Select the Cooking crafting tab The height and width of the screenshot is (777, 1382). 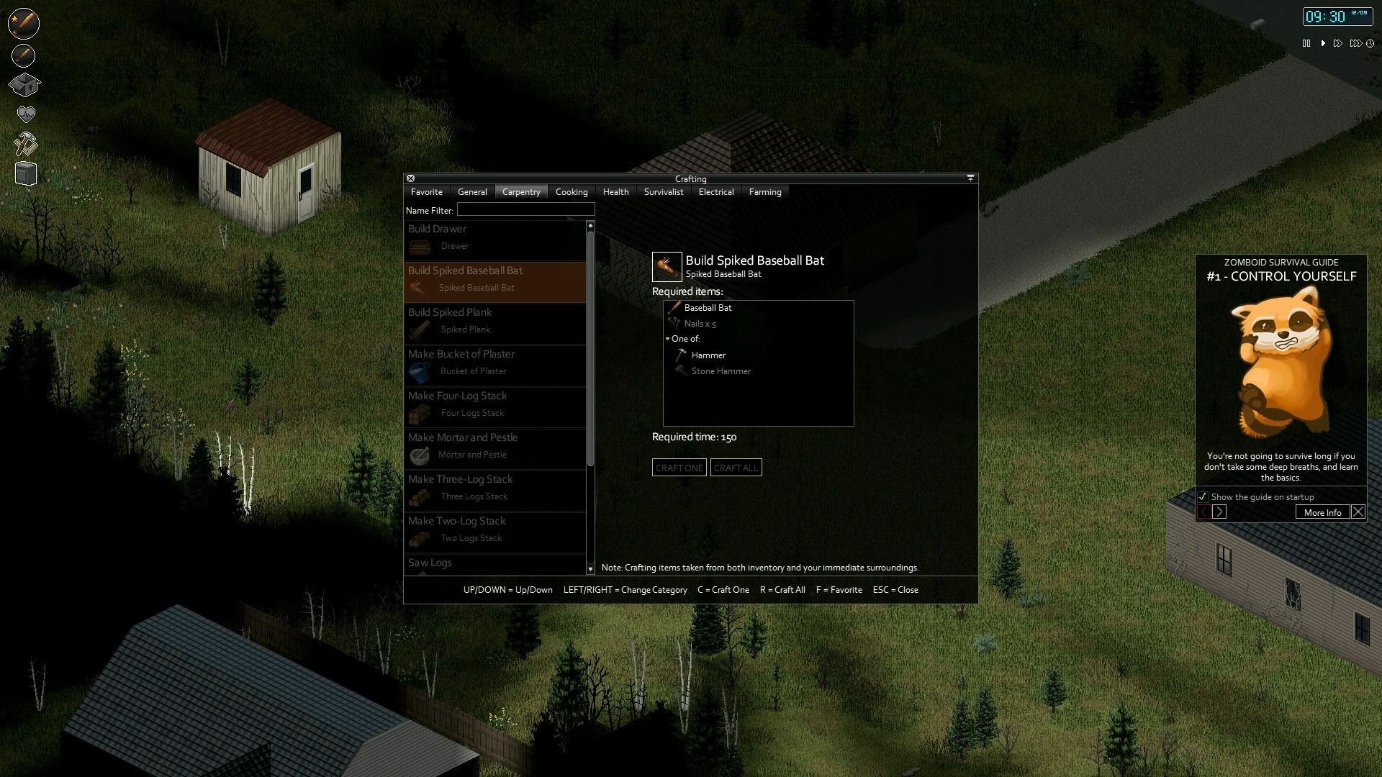(571, 191)
